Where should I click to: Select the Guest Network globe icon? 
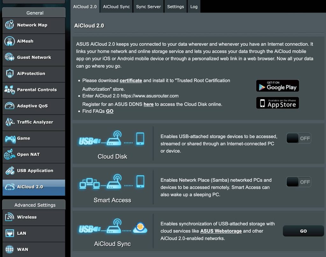pyautogui.click(x=10, y=57)
